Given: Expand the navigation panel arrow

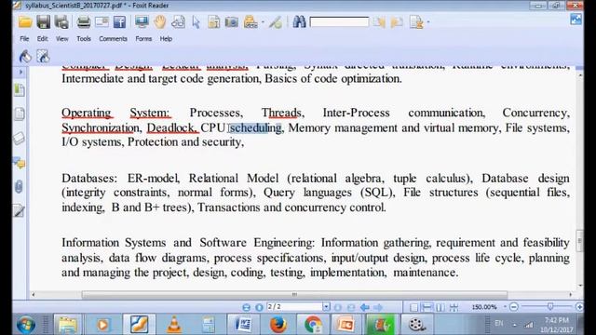Looking at the screenshot, I should (20, 72).
